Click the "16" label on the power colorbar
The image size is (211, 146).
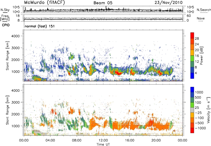[197, 56]
